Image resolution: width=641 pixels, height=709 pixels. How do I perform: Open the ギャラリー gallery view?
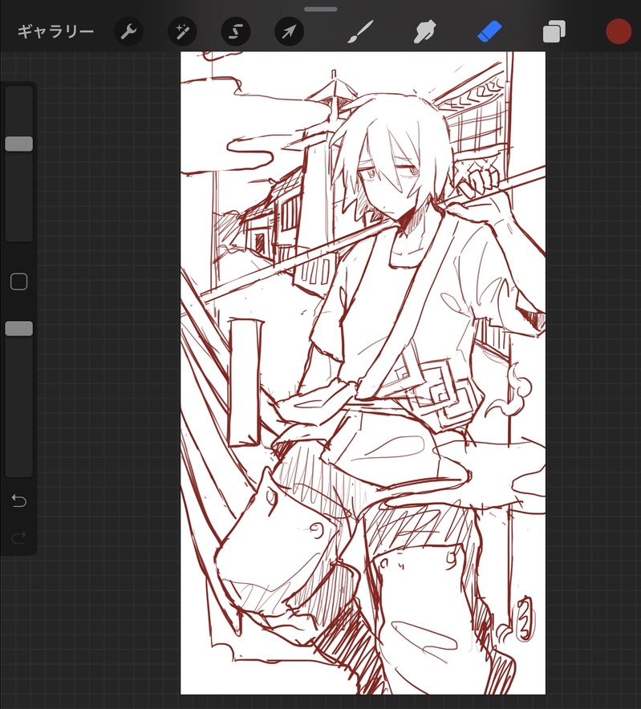[55, 31]
